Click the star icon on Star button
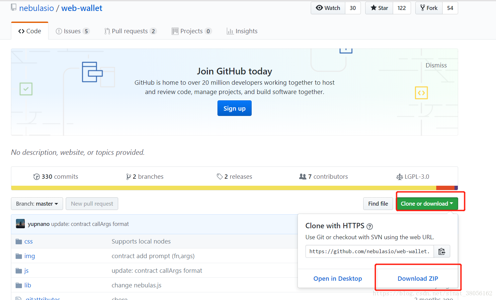 (x=374, y=8)
